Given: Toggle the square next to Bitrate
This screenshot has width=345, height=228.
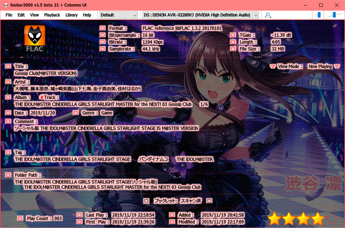Looking at the screenshot, I should (x=103, y=42).
